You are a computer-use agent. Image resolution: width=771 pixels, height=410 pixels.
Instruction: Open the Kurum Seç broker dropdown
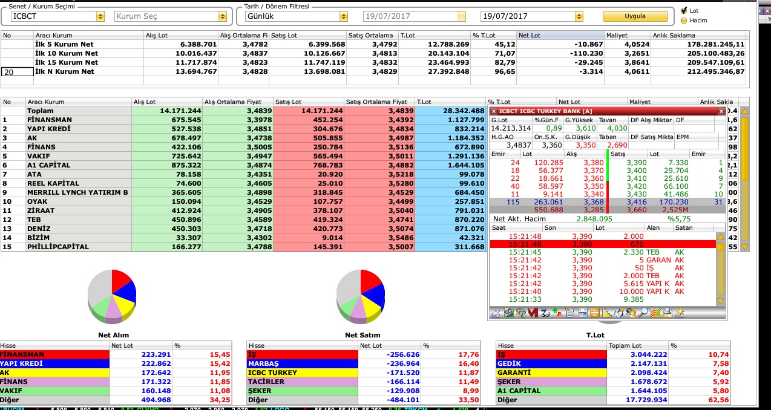(x=222, y=16)
